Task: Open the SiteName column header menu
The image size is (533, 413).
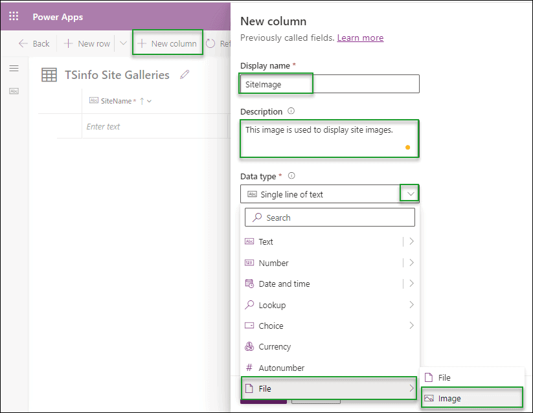Action: (149, 101)
